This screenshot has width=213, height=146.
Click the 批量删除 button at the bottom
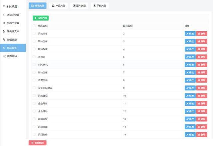[x=38, y=143]
